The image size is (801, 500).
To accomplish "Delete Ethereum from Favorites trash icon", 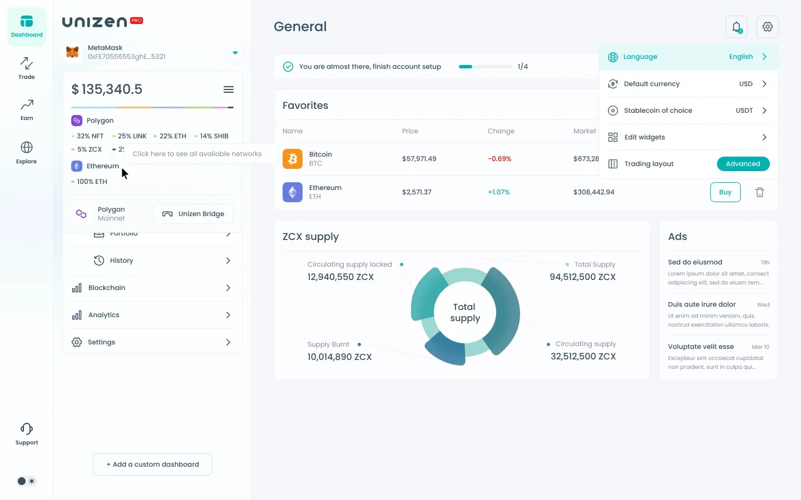I will [760, 192].
